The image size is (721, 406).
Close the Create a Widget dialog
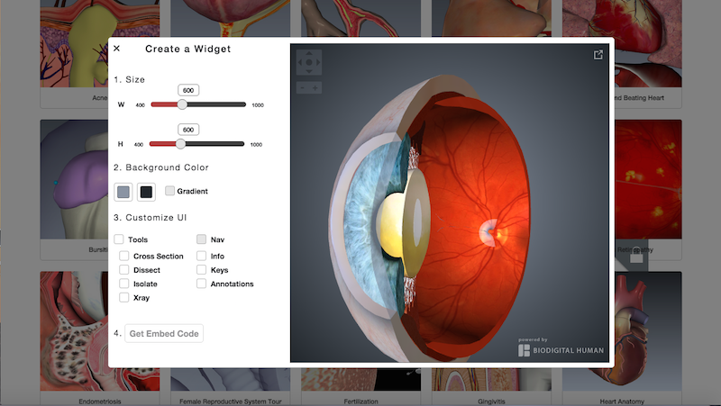click(x=117, y=49)
